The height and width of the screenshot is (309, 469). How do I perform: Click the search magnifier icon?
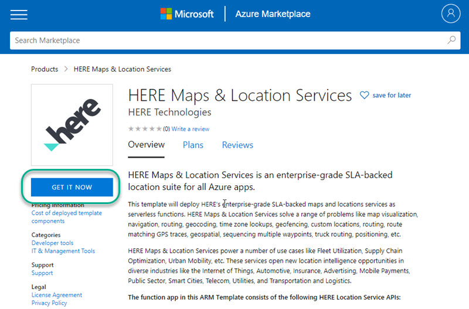[451, 40]
